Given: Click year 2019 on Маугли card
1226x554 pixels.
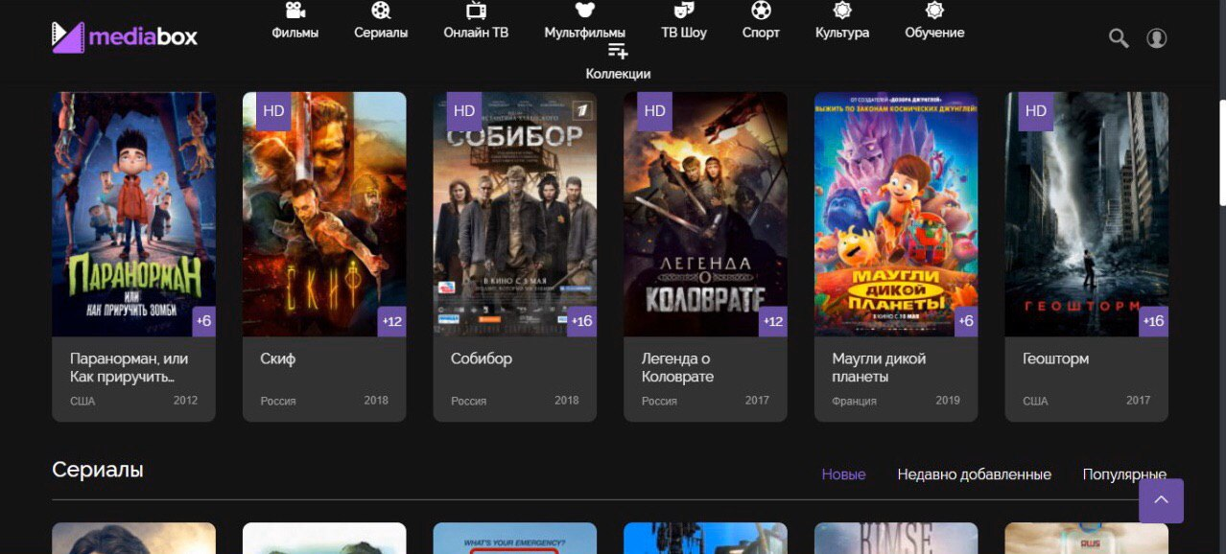Looking at the screenshot, I should [948, 400].
